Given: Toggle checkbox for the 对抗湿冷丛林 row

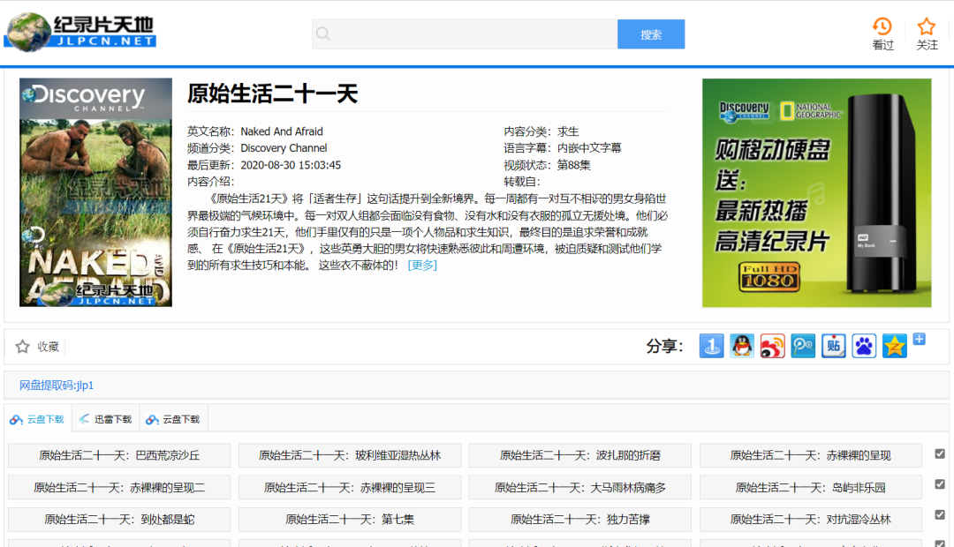Looking at the screenshot, I should 940,514.
